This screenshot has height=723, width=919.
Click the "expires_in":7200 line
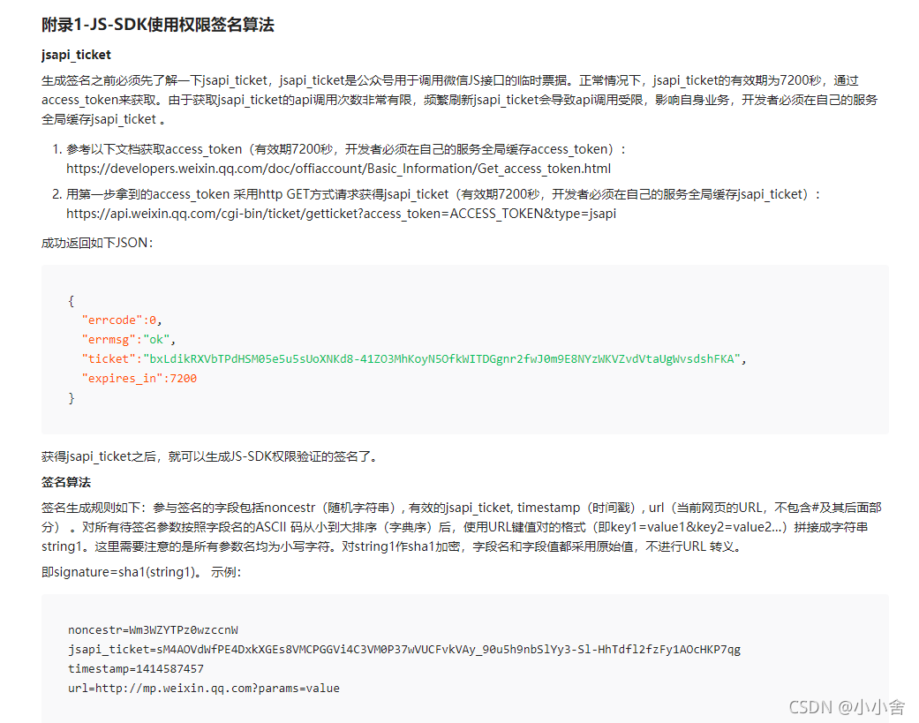tap(139, 379)
